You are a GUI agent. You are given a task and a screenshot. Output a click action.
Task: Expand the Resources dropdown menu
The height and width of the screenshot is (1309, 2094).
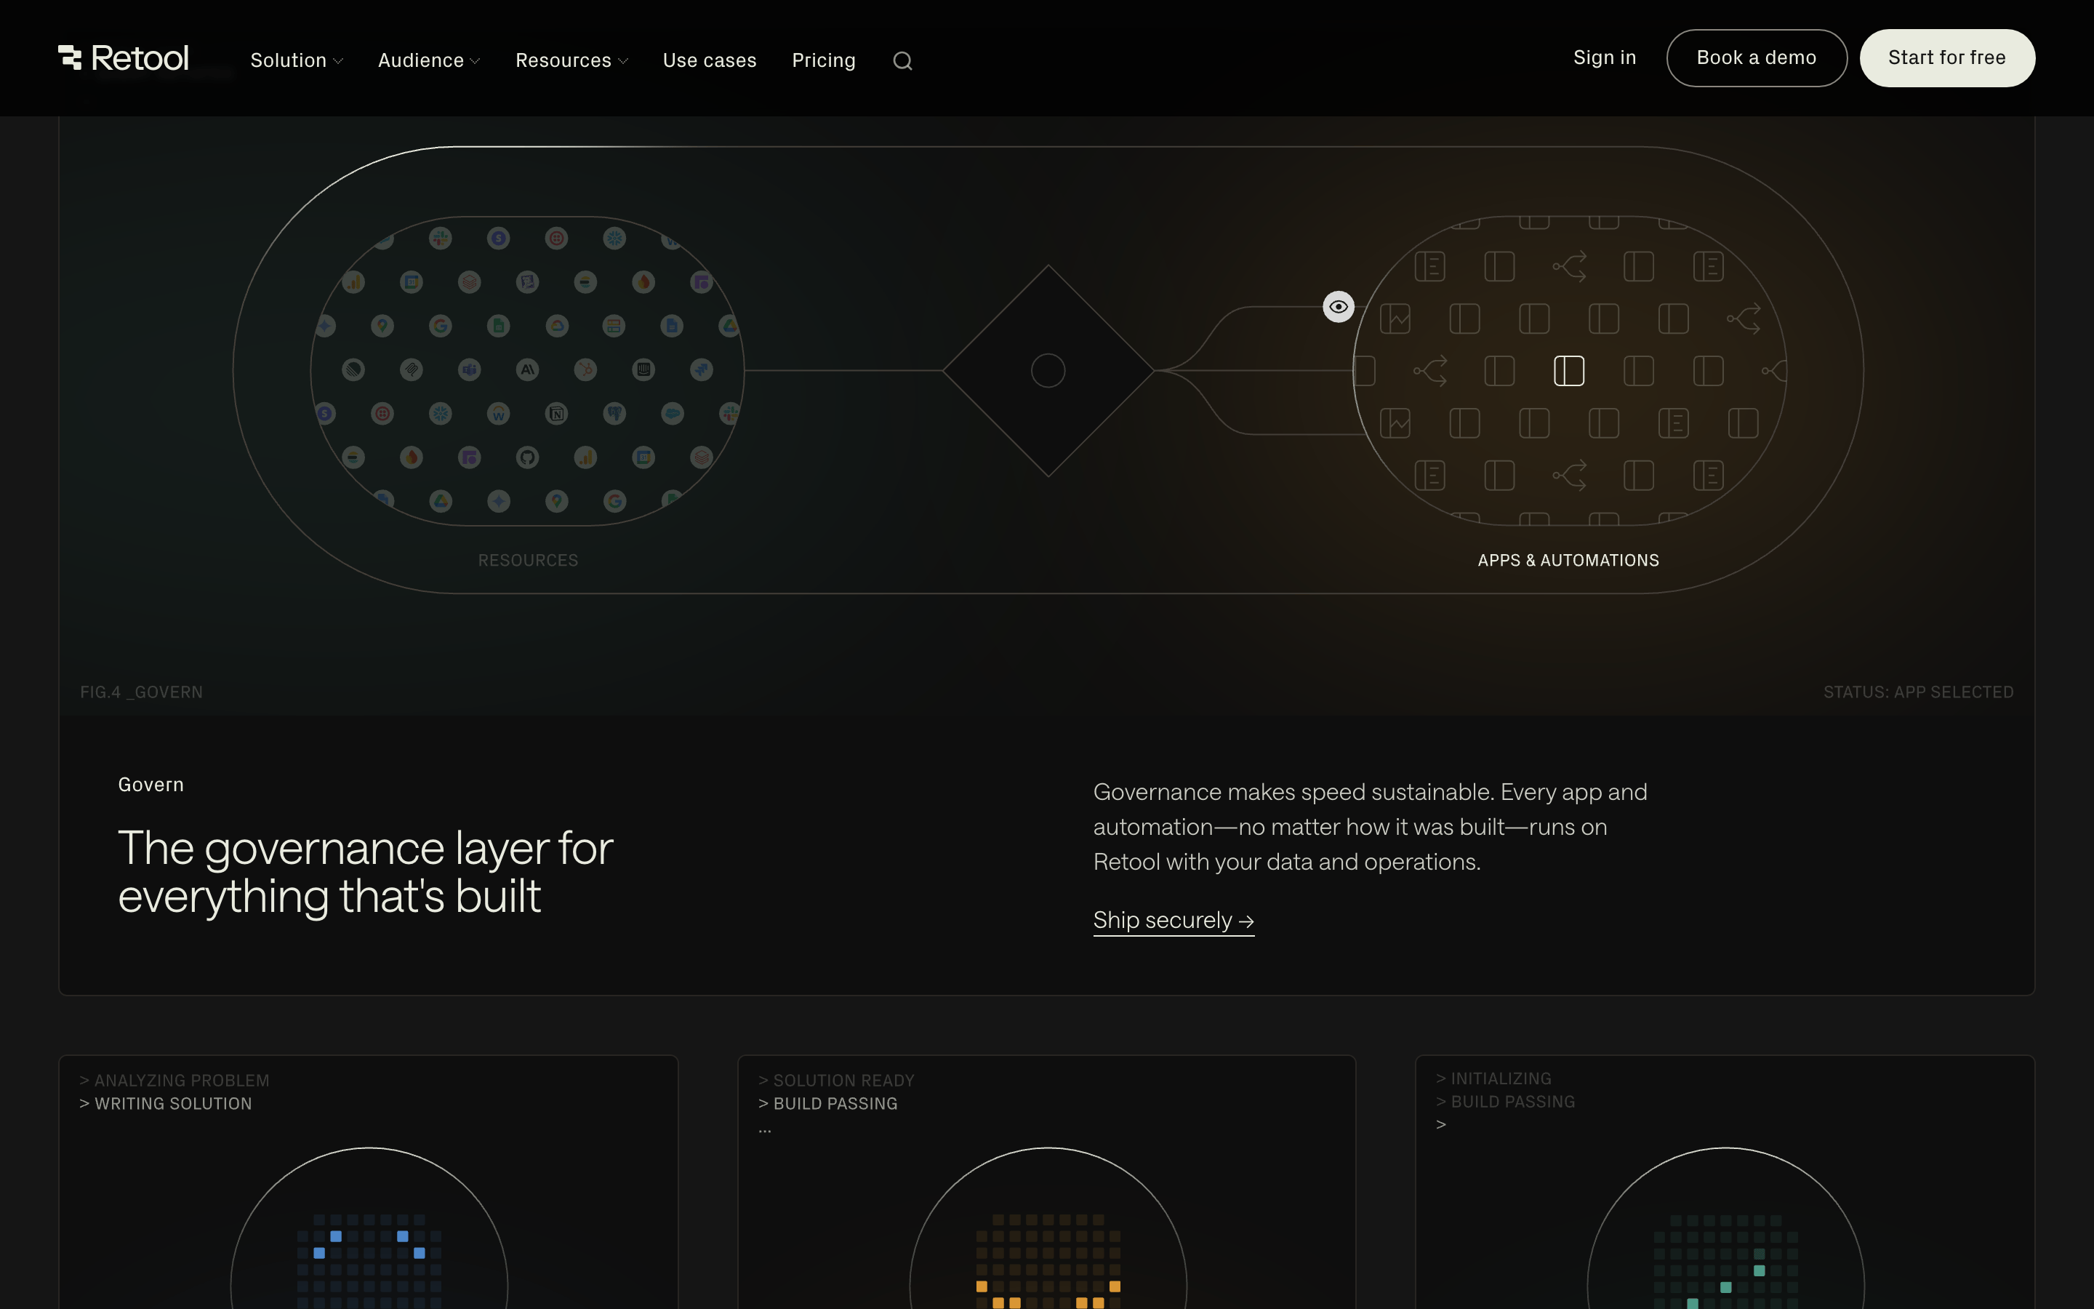click(571, 60)
